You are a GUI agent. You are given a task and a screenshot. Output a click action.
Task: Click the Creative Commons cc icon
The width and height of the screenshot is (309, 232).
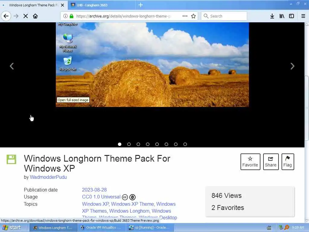(x=125, y=197)
